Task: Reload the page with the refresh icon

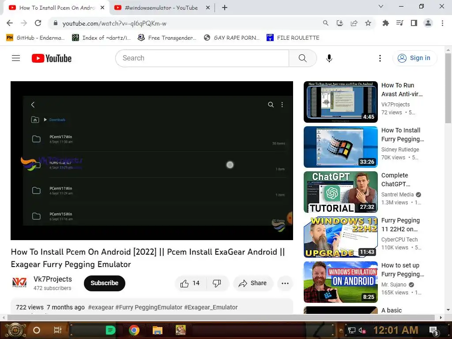Action: tap(38, 23)
